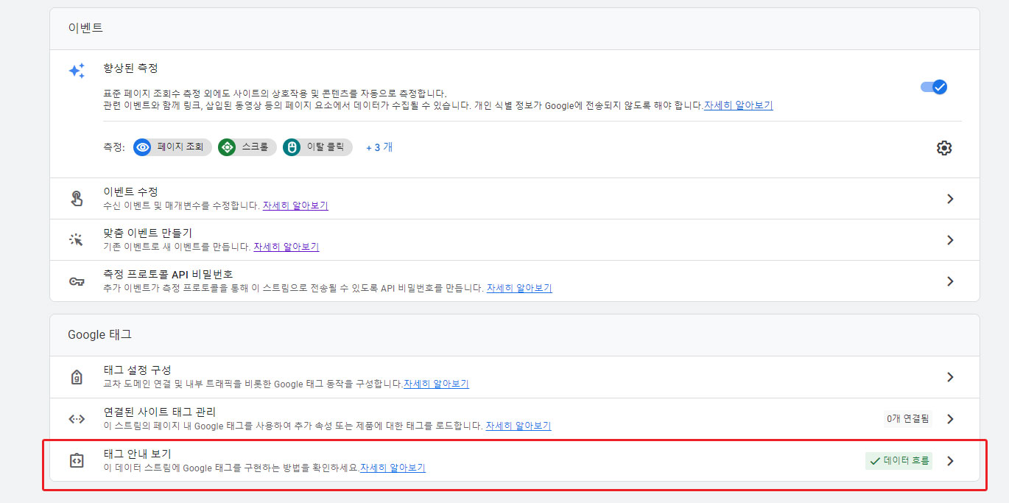The height and width of the screenshot is (503, 1009).
Task: Show the + 3 개 additional measurements
Action: tap(379, 147)
